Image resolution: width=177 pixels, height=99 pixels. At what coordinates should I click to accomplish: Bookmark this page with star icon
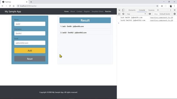tap(157, 6)
